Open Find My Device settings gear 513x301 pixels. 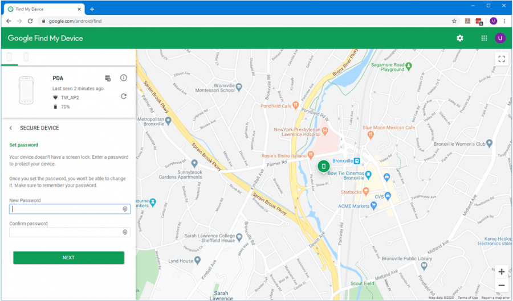pyautogui.click(x=459, y=38)
